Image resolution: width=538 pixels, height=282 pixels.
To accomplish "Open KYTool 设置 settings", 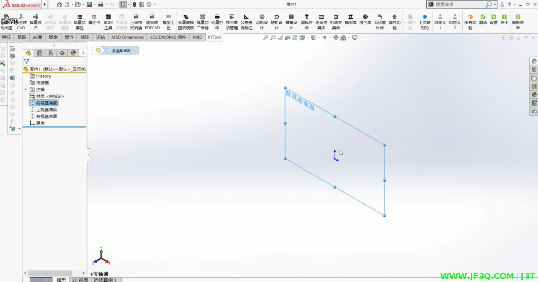I will [x=494, y=19].
